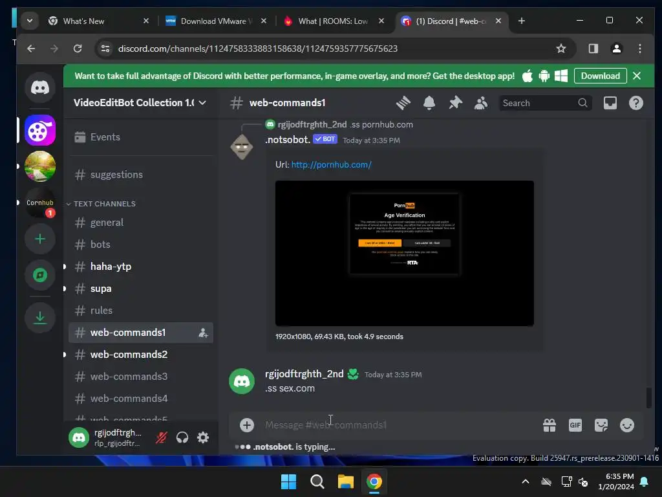This screenshot has width=662, height=497.
Task: Open the suggestions channel
Action: pos(141,175)
